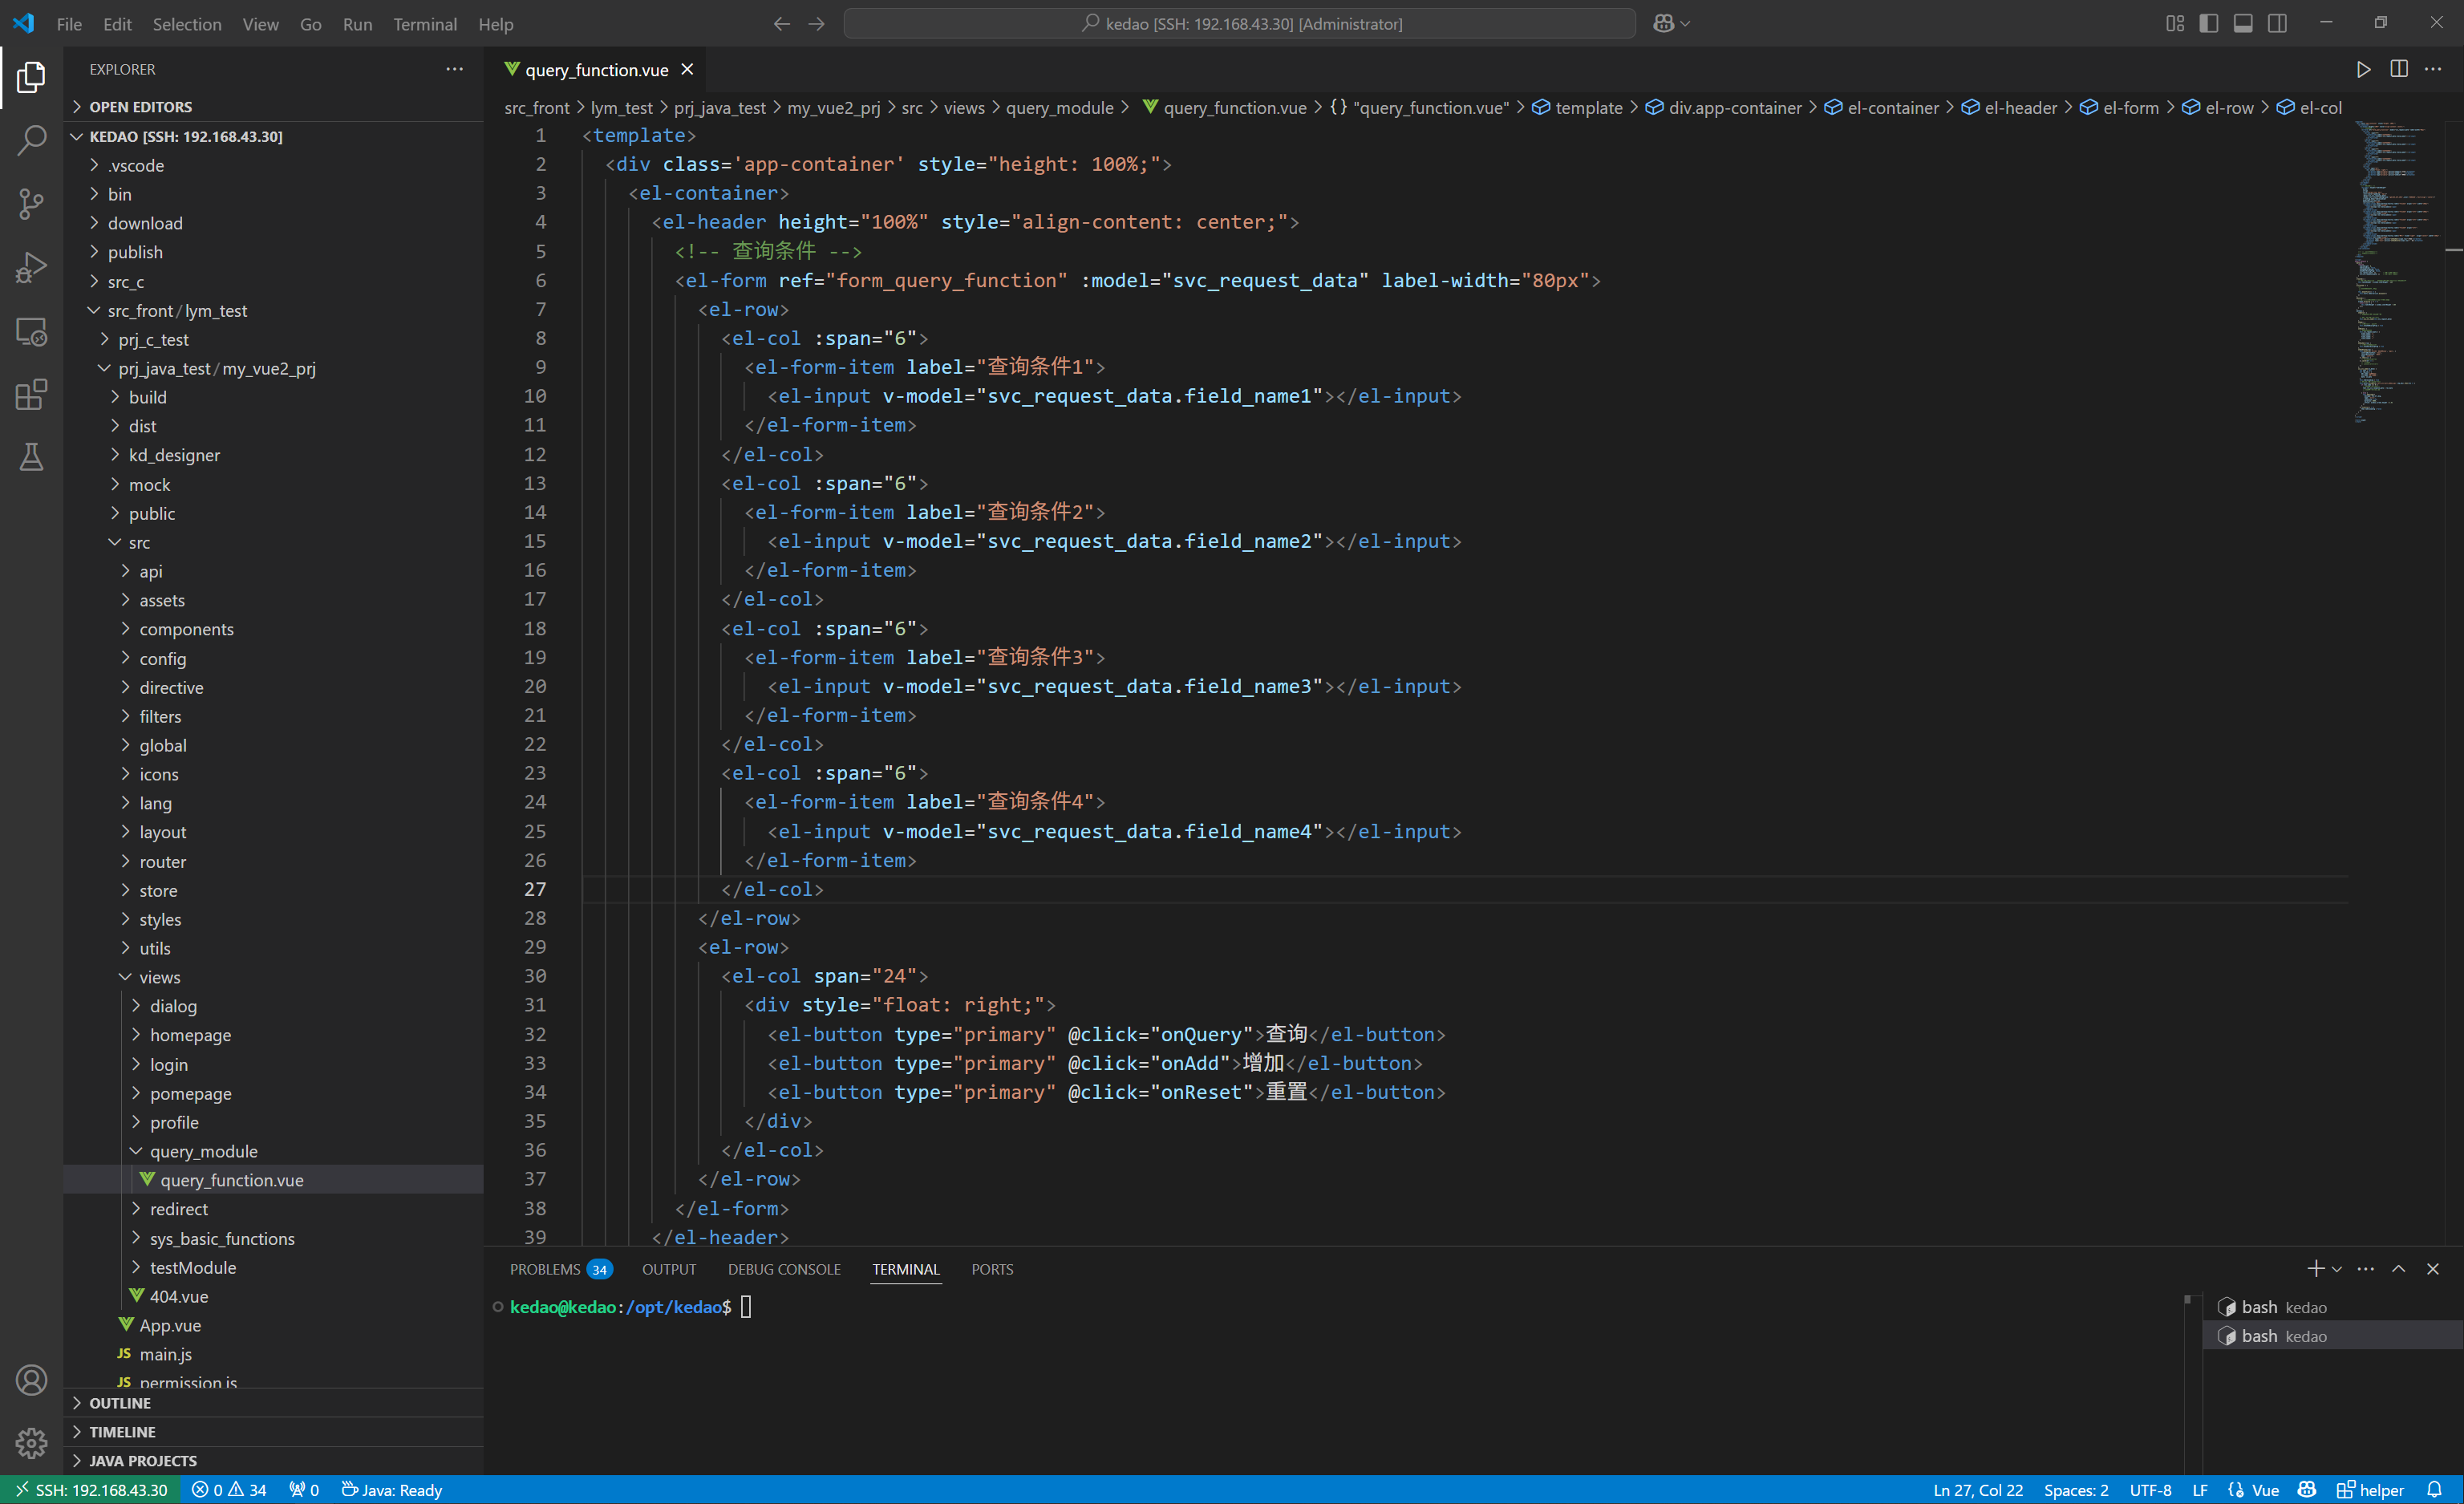This screenshot has width=2464, height=1504.
Task: Open the Remote Explorer view
Action: [31, 331]
